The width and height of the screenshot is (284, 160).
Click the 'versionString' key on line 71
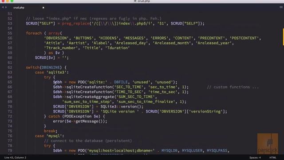pyautogui.click(x=206, y=112)
